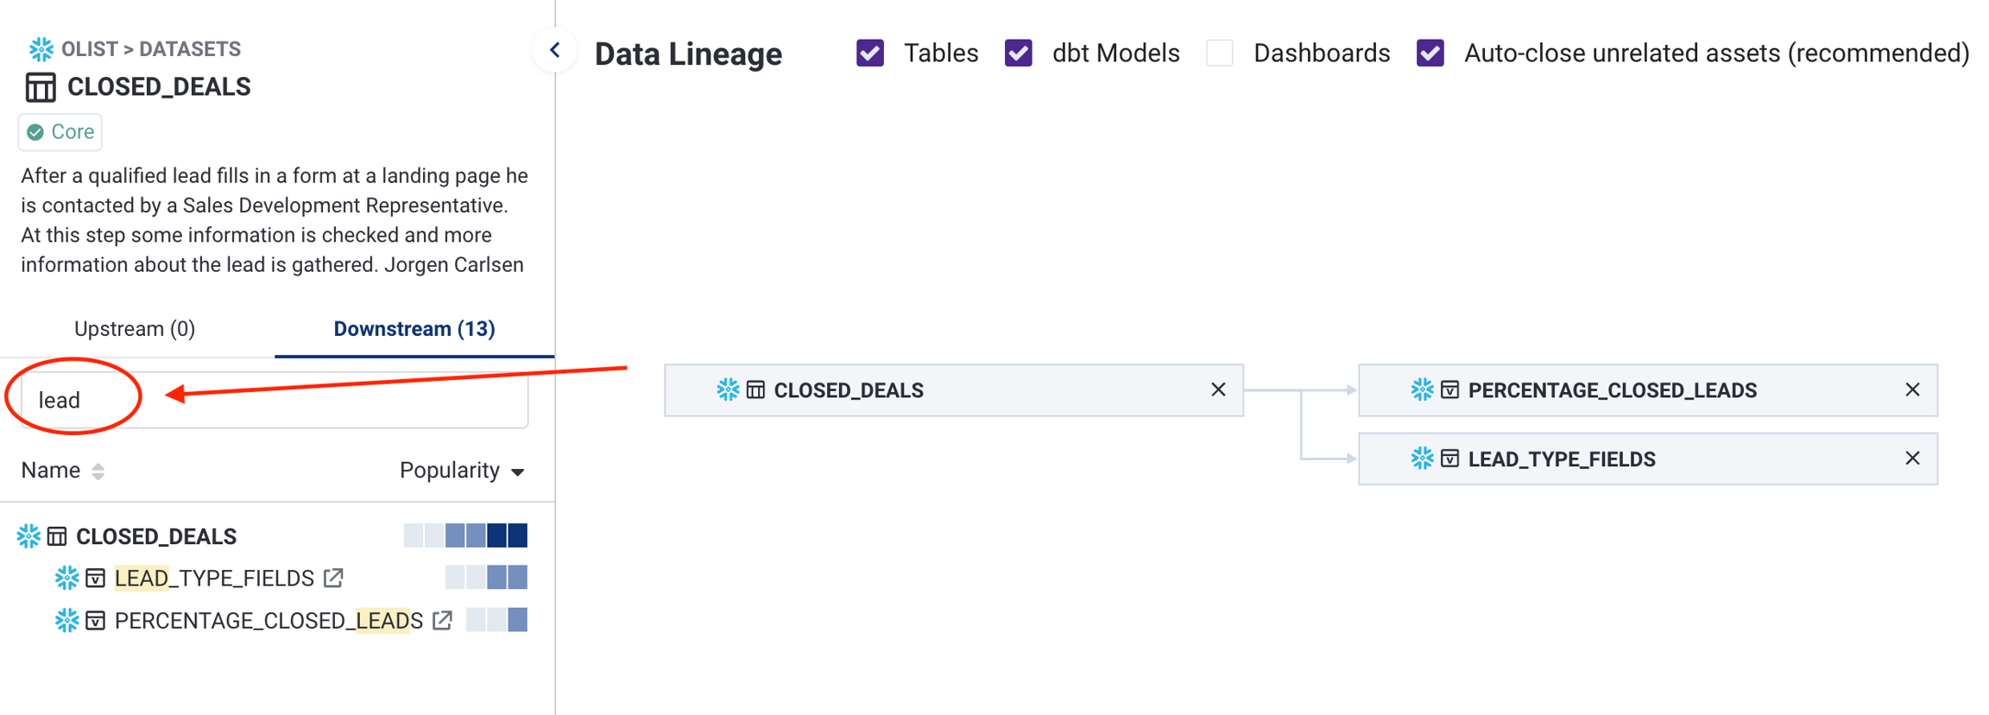Image resolution: width=1989 pixels, height=715 pixels.
Task: Toggle Auto-close unrelated assets checkbox
Action: 1430,53
